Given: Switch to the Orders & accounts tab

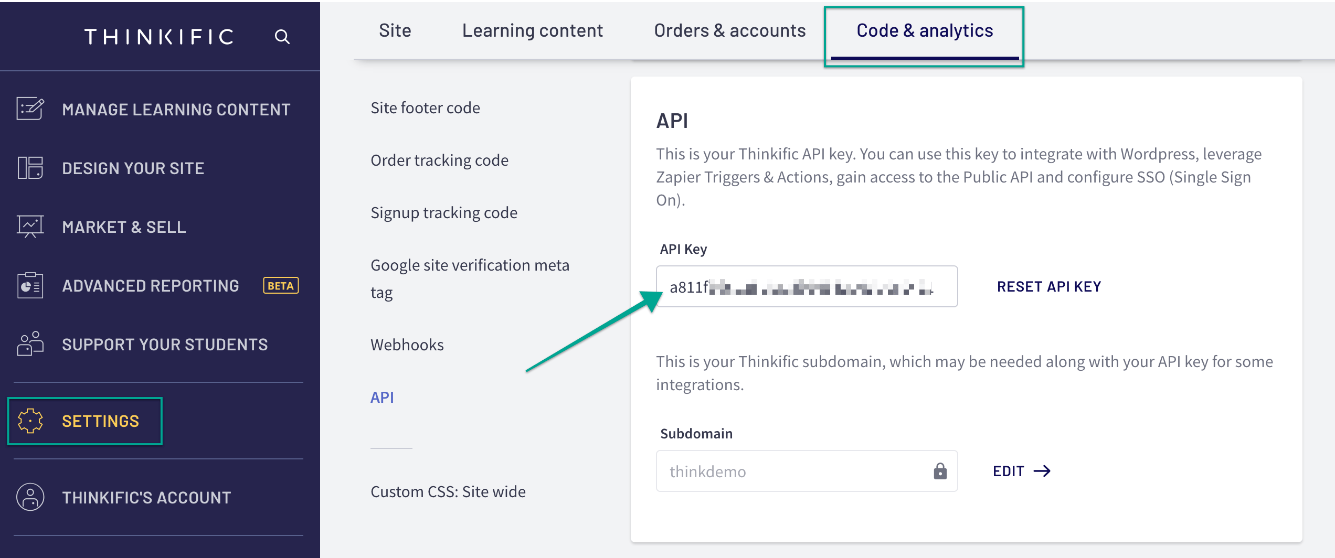Looking at the screenshot, I should 729,30.
